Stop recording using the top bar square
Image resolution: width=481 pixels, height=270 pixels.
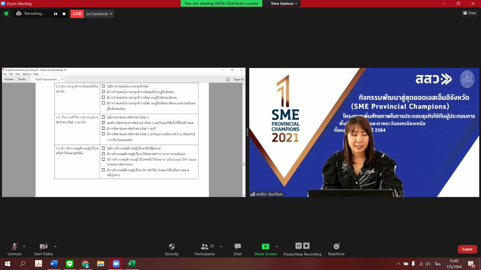click(x=64, y=14)
